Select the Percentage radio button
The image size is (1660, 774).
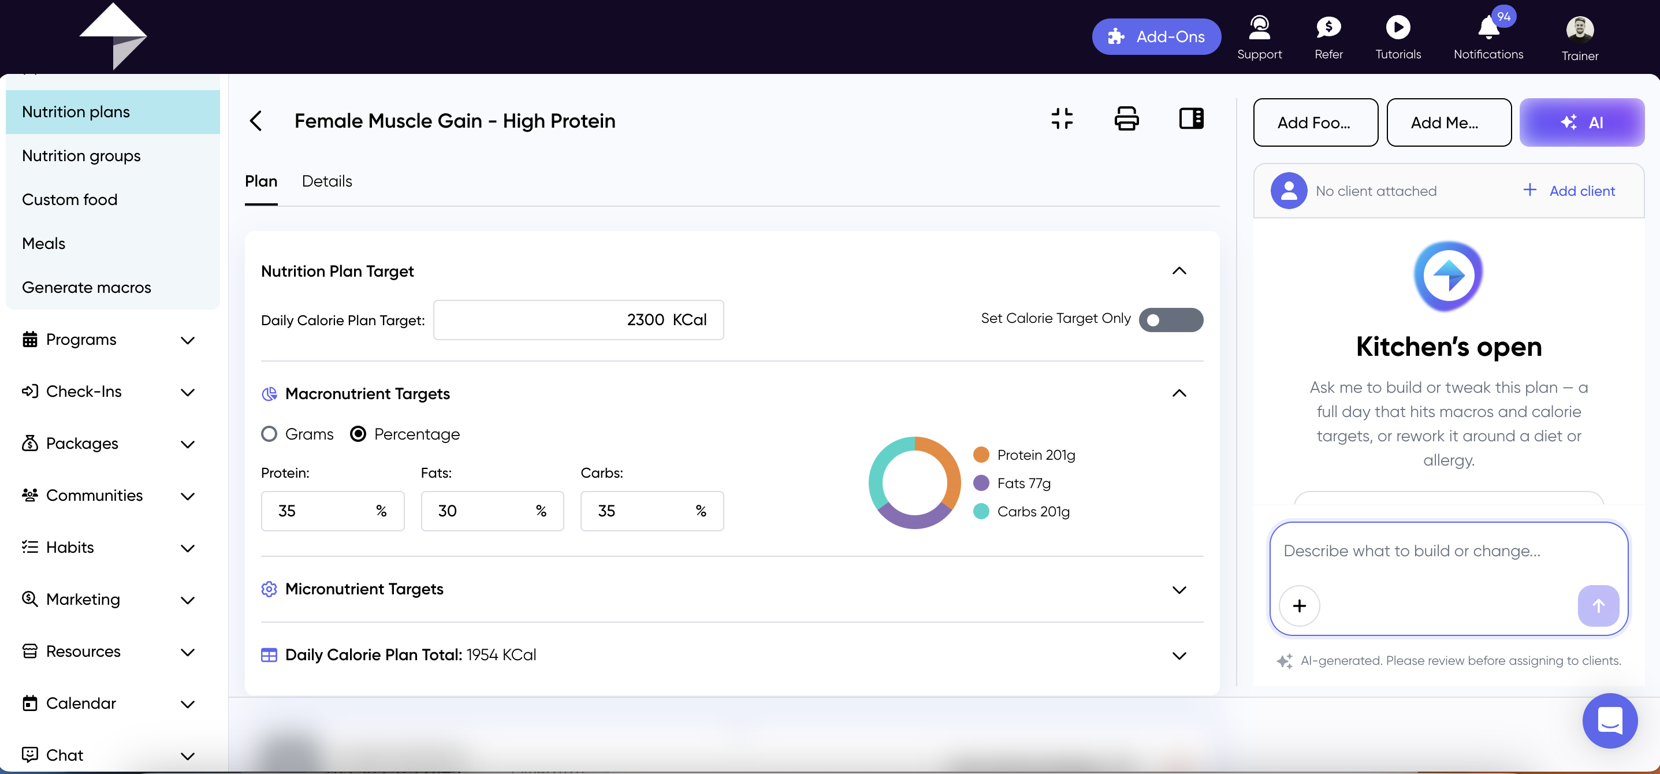[358, 434]
